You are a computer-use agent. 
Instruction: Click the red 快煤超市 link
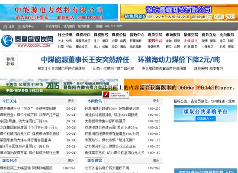point(191,41)
